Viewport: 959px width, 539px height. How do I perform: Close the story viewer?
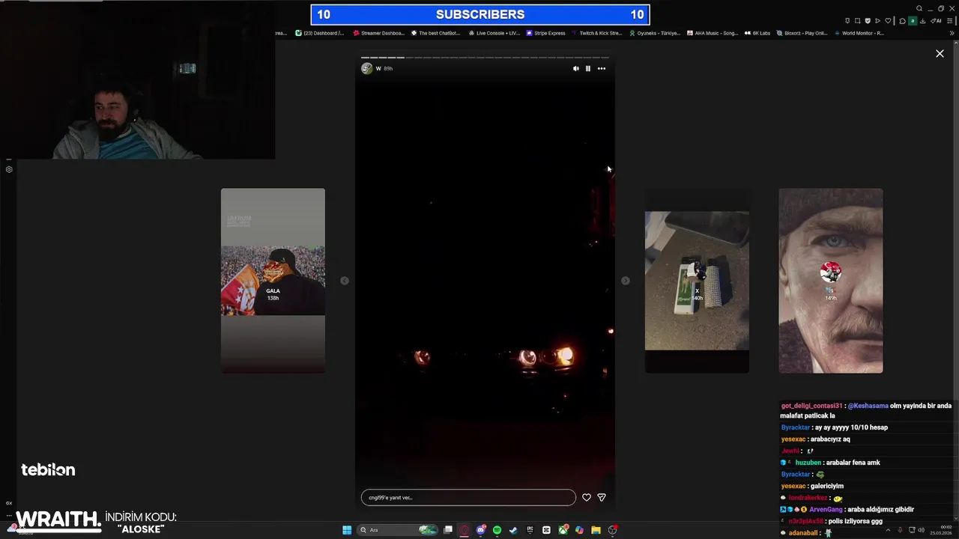pos(940,53)
